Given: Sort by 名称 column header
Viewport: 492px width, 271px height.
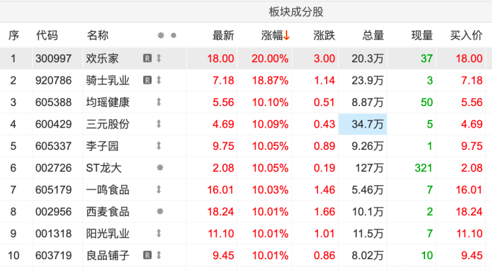Looking at the screenshot, I should click(97, 35).
